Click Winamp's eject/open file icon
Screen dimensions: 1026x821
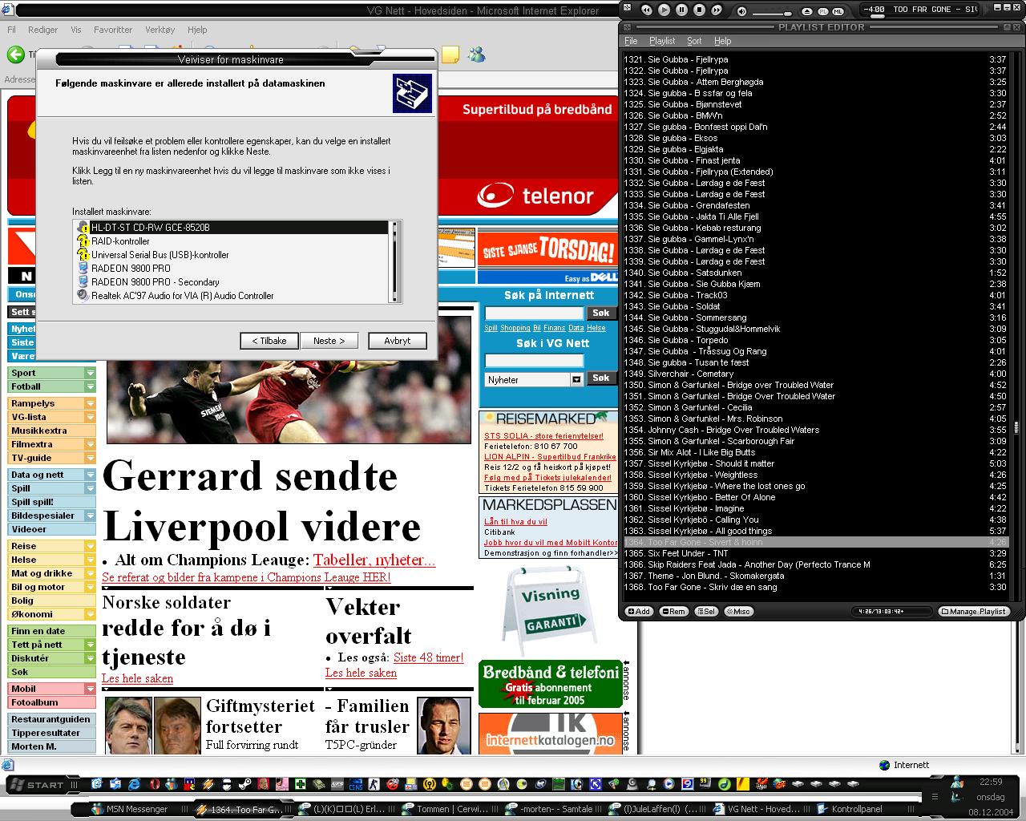point(807,11)
